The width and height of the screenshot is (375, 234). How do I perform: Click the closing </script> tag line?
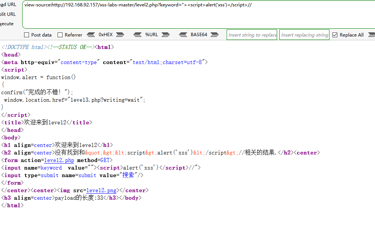point(16,115)
